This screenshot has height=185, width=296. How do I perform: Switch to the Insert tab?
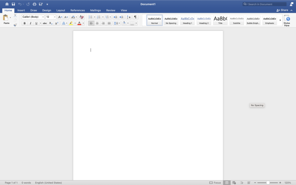21,10
